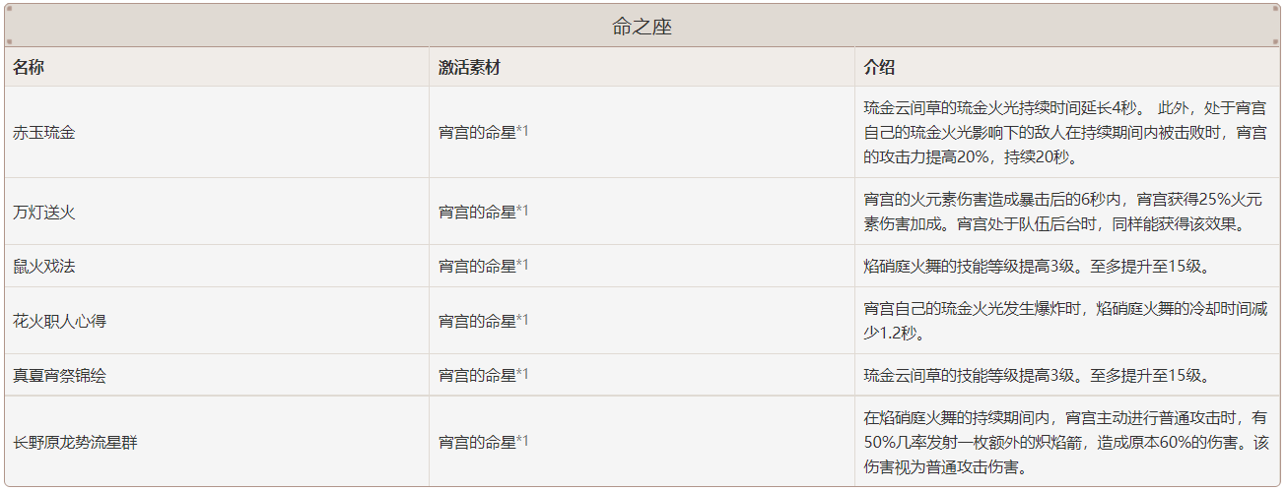
Task: Select the 赤玉琉金 constellation name
Action: click(43, 132)
